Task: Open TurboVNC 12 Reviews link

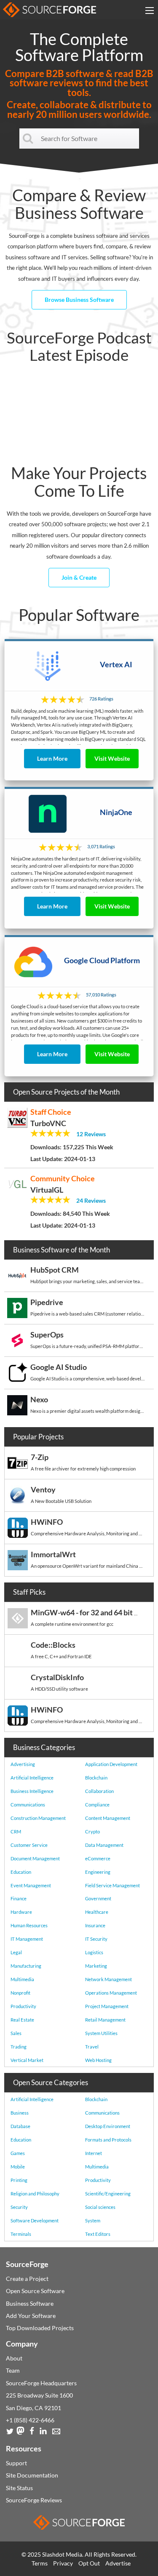Action: (x=90, y=1134)
